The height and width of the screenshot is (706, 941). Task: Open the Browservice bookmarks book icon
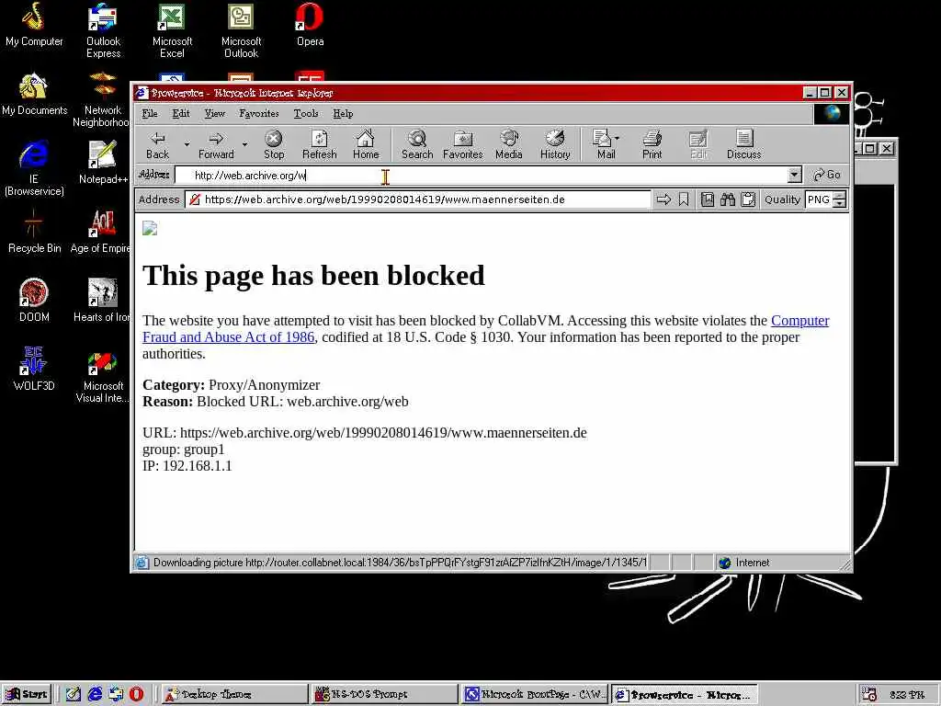point(708,199)
